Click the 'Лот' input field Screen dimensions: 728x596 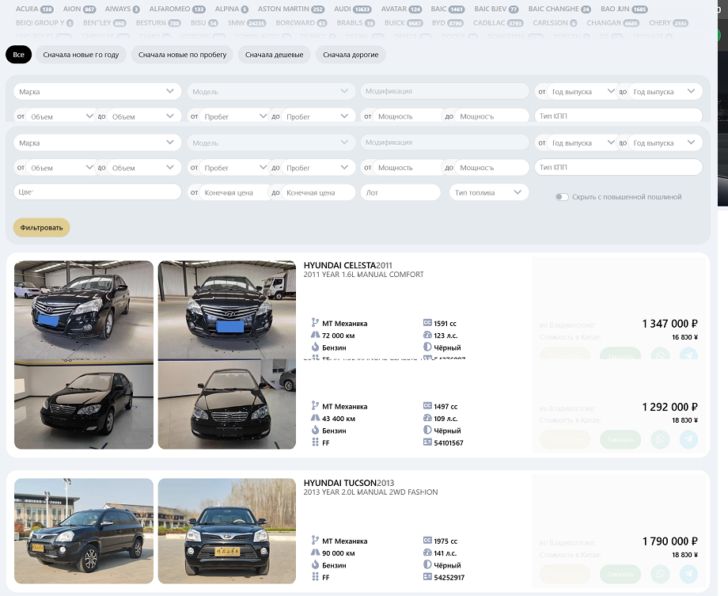pyautogui.click(x=400, y=192)
